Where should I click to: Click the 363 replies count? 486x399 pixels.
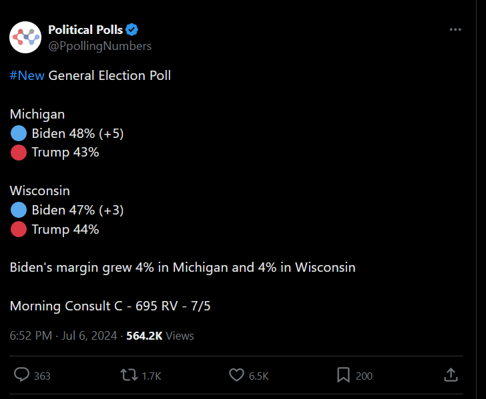(42, 376)
